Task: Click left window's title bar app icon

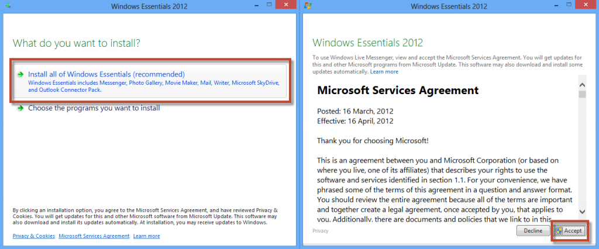Action: [8, 6]
